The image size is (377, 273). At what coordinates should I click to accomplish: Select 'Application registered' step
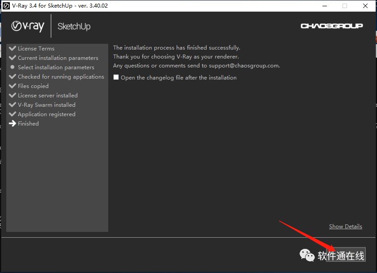[x=47, y=114]
